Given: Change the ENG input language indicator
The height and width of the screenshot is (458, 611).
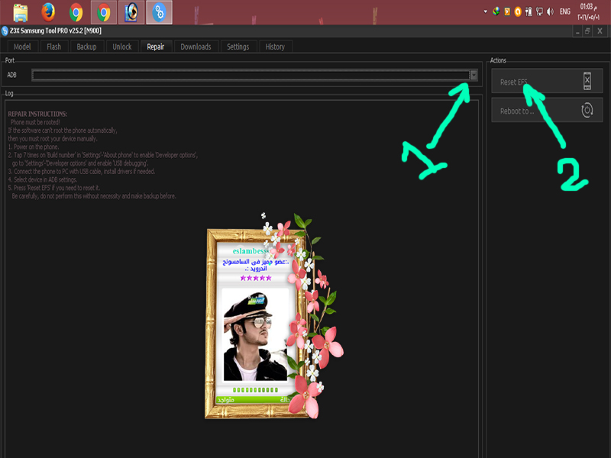Looking at the screenshot, I should [x=565, y=11].
